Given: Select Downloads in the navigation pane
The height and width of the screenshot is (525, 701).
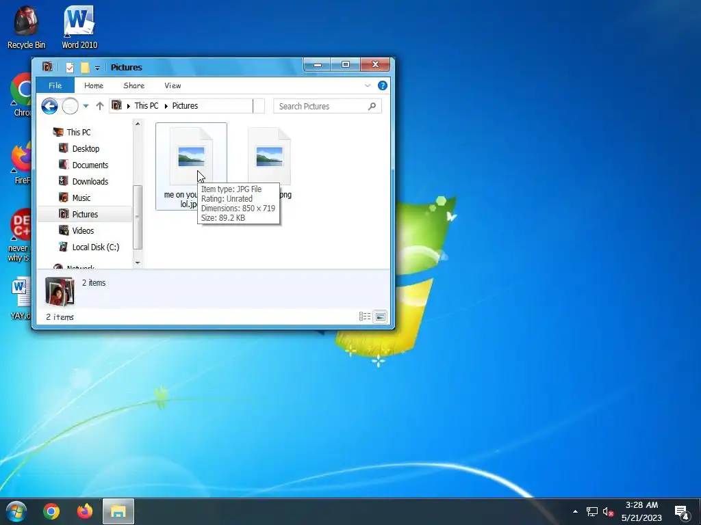Looking at the screenshot, I should (x=90, y=181).
